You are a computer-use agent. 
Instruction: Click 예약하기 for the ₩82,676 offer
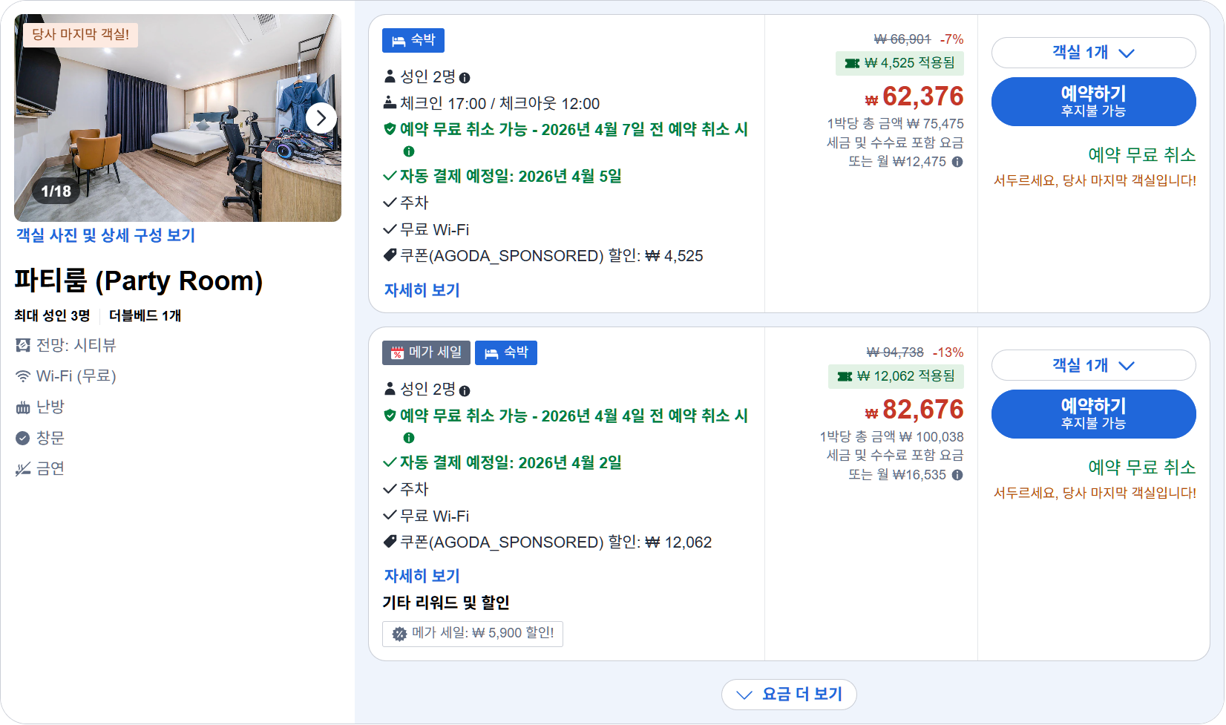tap(1092, 414)
